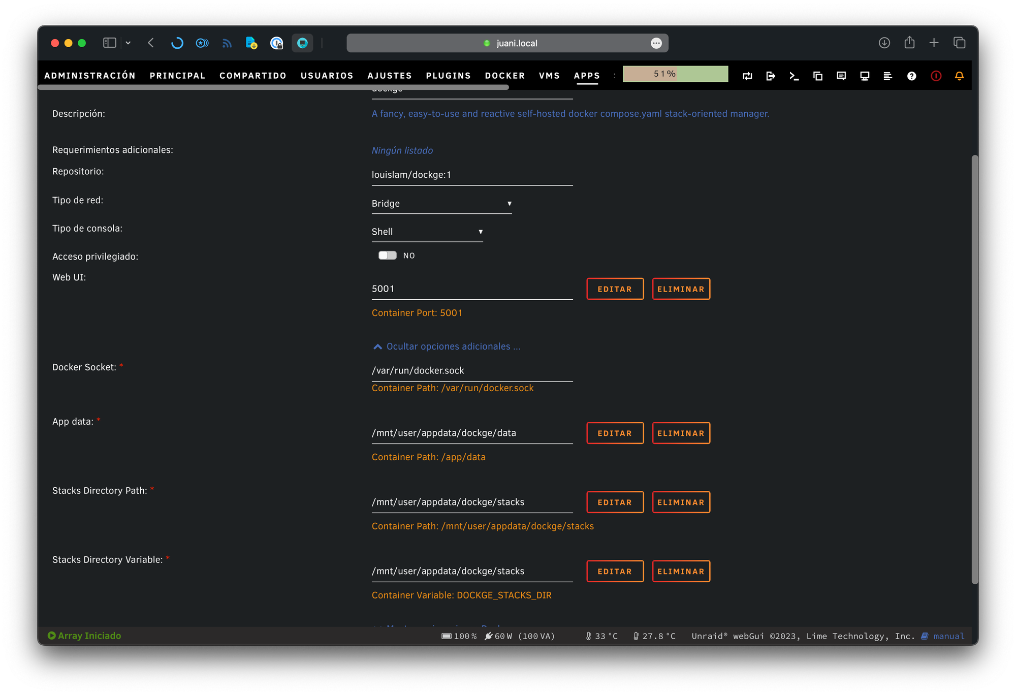Click ELIMINAR for Stacks Directory Variable
The image size is (1016, 695).
click(x=681, y=572)
